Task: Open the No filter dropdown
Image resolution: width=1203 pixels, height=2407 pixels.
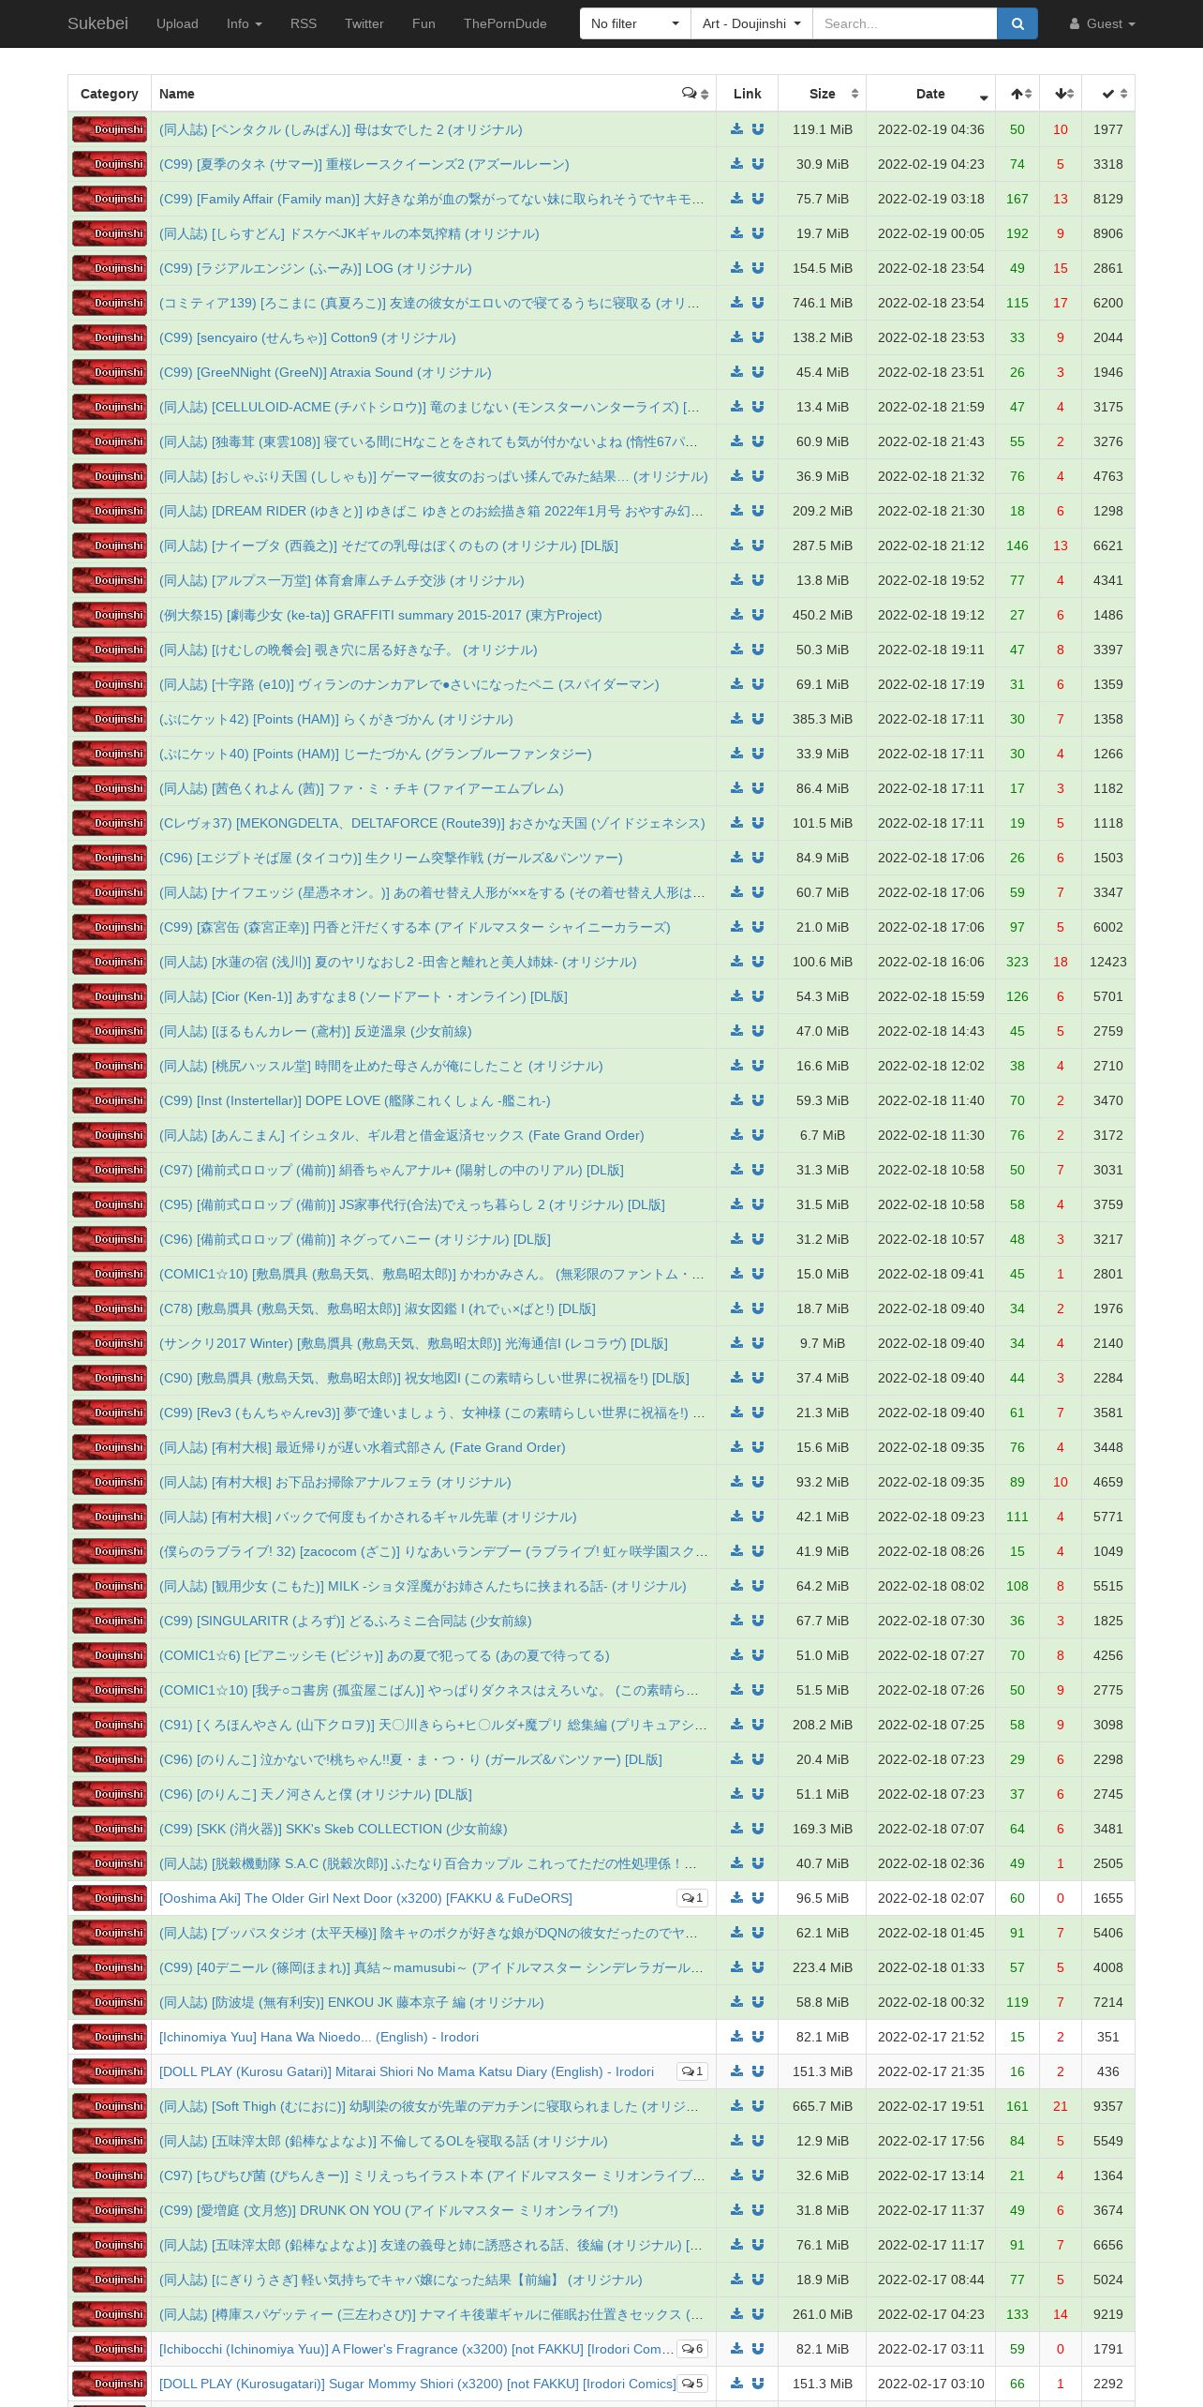Action: [x=635, y=23]
